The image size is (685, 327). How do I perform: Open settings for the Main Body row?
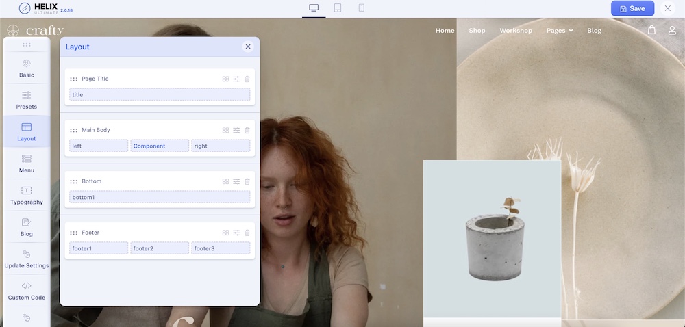pos(236,130)
